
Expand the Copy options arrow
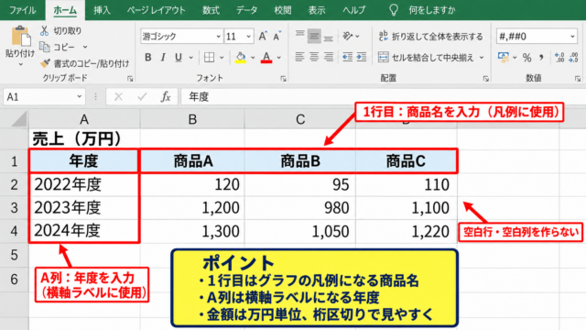pyautogui.click(x=85, y=47)
